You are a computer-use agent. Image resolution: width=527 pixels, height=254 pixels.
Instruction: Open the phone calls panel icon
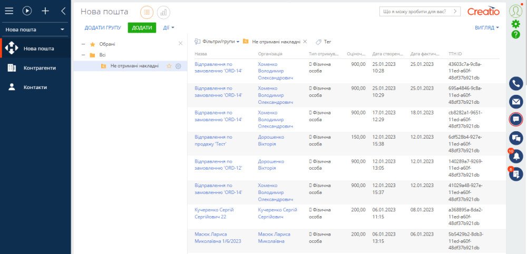click(516, 83)
